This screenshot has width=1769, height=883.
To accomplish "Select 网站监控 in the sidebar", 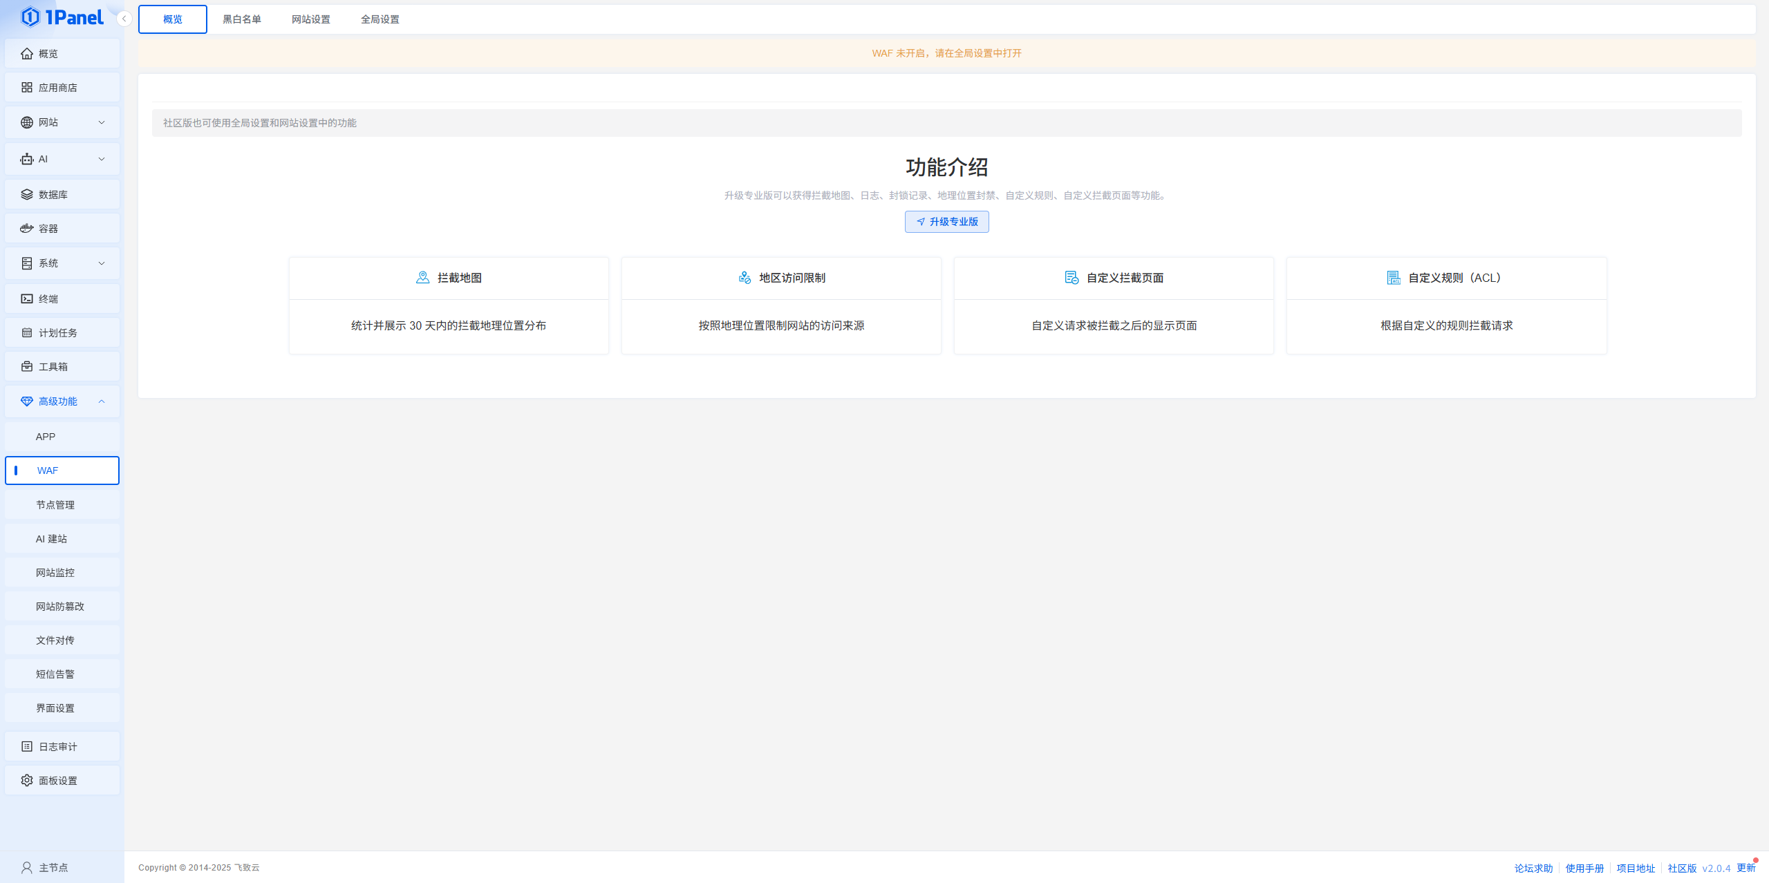I will coord(55,573).
